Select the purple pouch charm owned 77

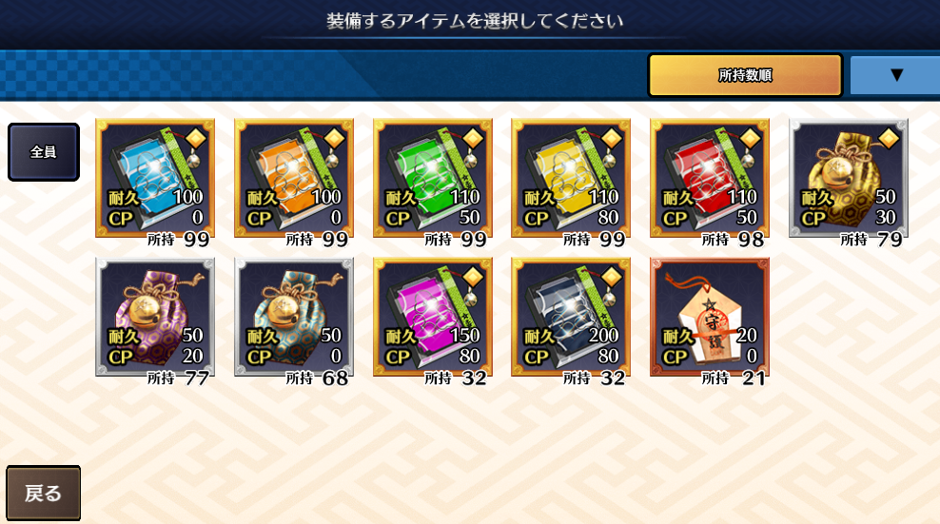[155, 317]
